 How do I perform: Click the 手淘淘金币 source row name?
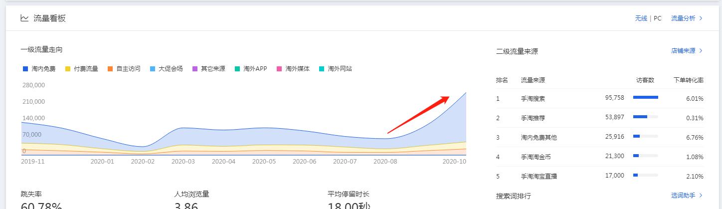536,157
